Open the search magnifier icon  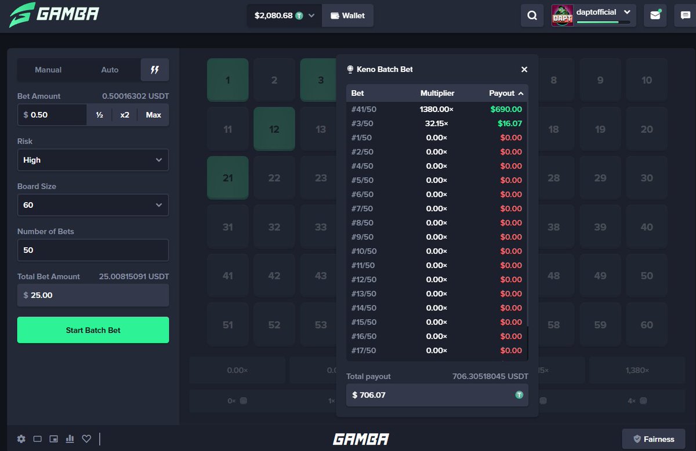532,16
